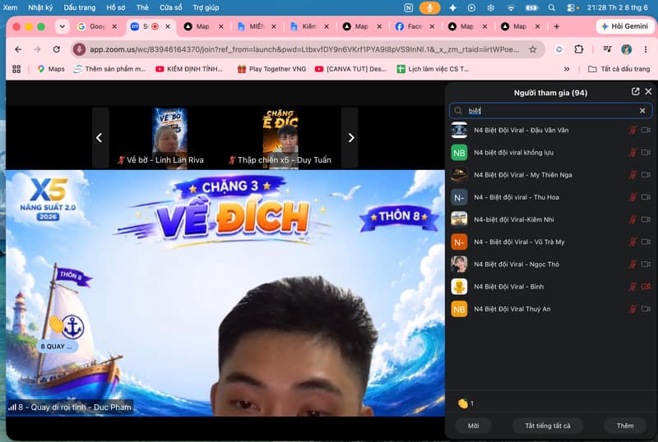Open Wi-Fi status in menu bar

click(511, 7)
